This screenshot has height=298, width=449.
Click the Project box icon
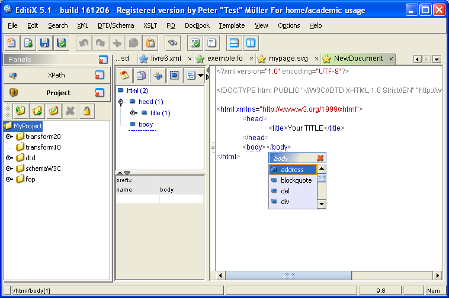pyautogui.click(x=13, y=93)
